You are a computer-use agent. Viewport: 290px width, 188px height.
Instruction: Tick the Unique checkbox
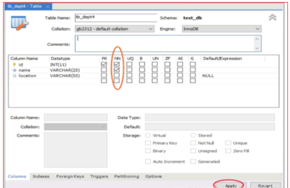click(x=228, y=143)
